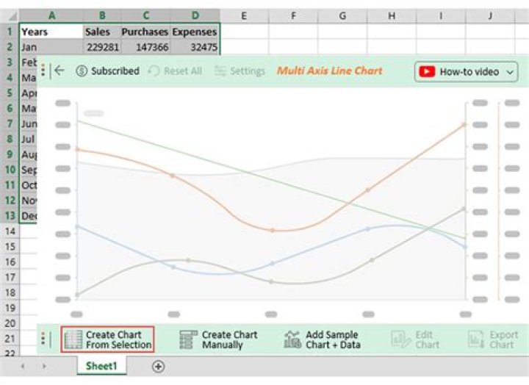This screenshot has height=385, width=529.
Task: Click the Multi Axis Line Chart title
Action: tap(330, 71)
